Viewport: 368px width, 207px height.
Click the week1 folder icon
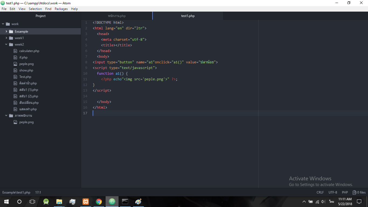click(x=11, y=38)
